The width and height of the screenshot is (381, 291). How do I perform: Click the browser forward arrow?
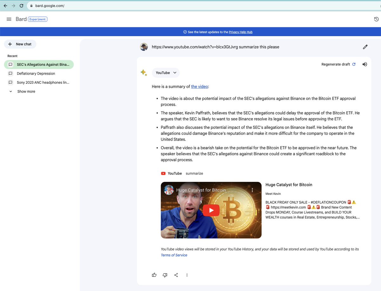tap(13, 6)
